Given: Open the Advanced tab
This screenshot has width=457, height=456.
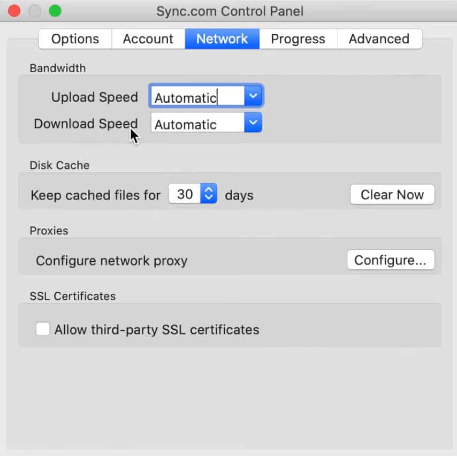Looking at the screenshot, I should click(x=379, y=39).
